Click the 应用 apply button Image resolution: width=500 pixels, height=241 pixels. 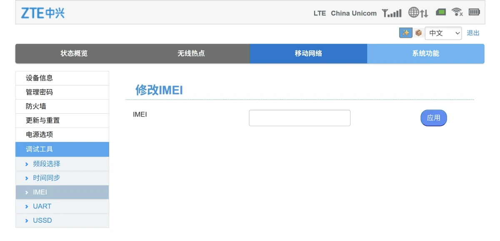(x=434, y=118)
